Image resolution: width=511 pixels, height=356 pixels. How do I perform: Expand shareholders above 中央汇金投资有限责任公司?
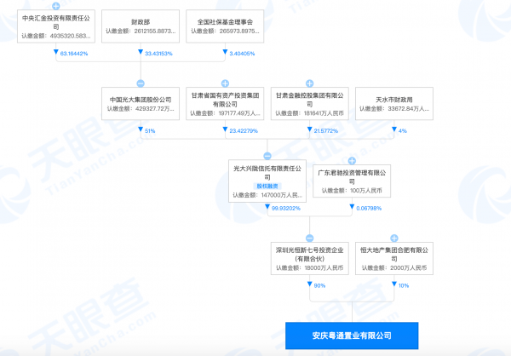(56, 6)
